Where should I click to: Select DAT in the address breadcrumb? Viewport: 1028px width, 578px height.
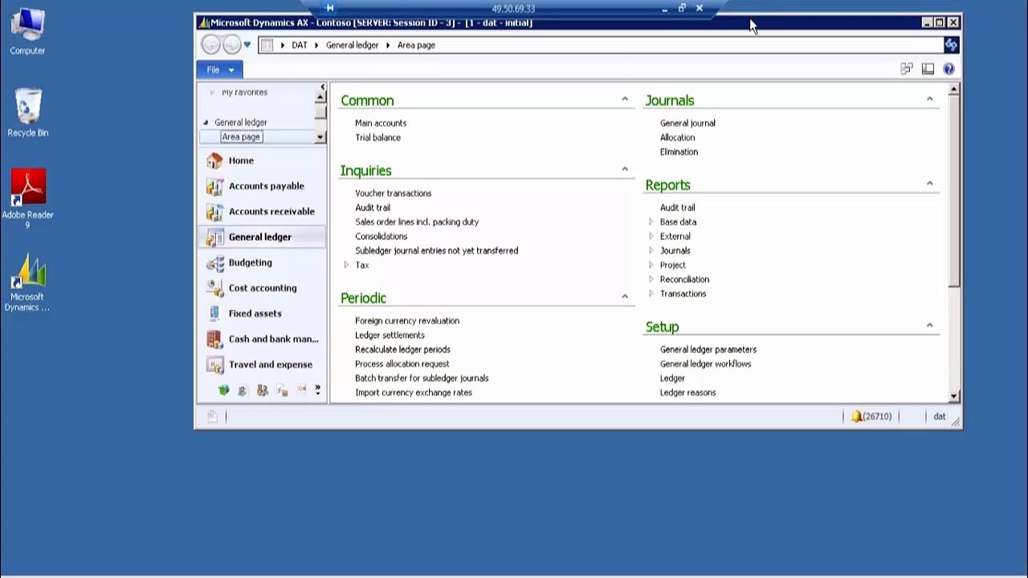click(x=300, y=45)
